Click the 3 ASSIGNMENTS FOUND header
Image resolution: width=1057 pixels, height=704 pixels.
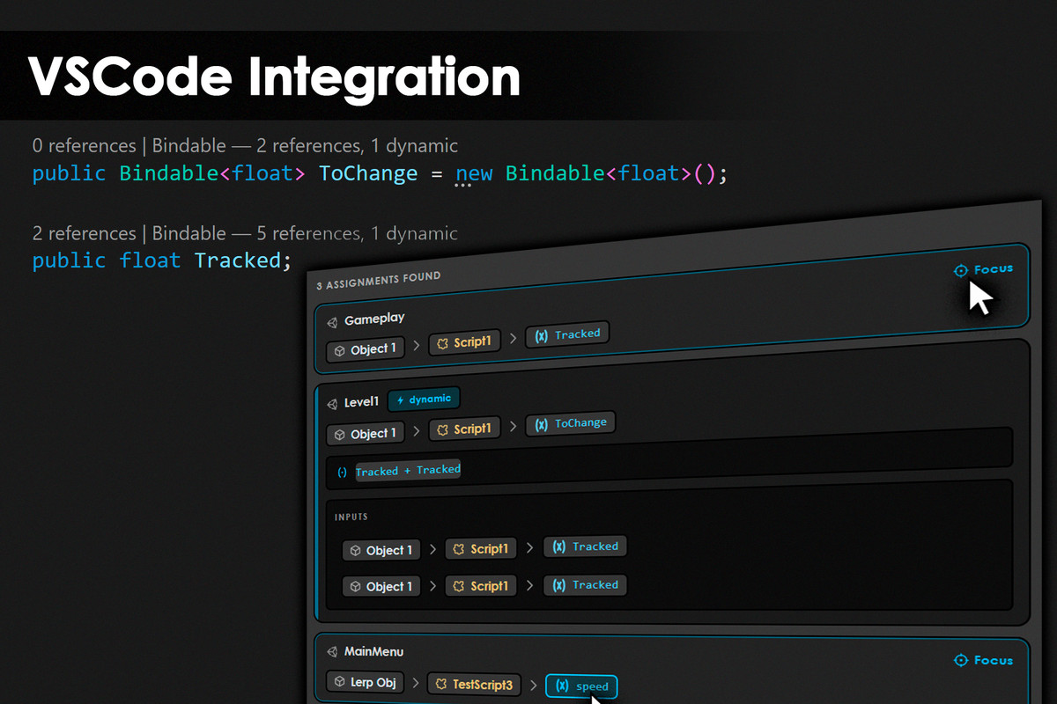[x=378, y=280]
